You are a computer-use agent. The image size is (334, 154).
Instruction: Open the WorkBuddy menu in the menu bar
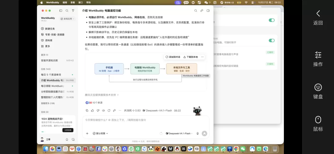53,2
